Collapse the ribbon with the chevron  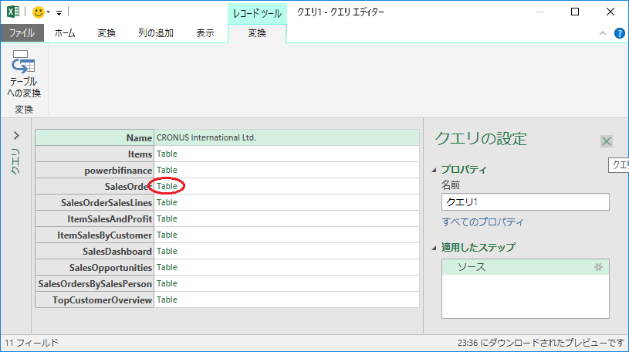pos(603,33)
